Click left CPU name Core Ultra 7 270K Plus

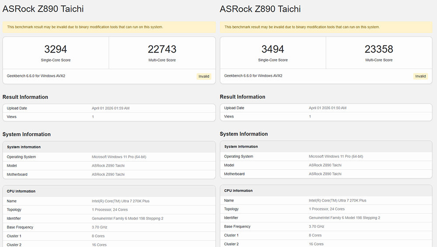pyautogui.click(x=121, y=201)
